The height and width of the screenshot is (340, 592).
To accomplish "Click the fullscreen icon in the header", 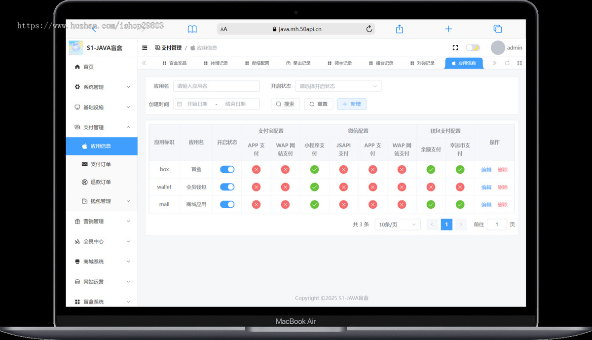I will [455, 47].
